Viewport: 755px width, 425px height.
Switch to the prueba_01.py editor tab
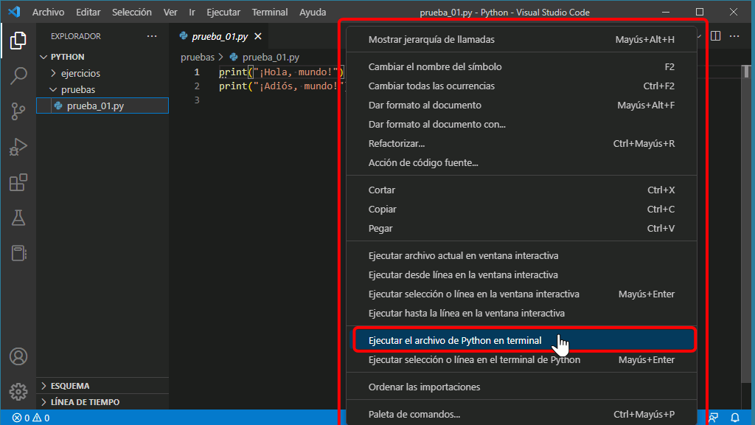pos(220,37)
